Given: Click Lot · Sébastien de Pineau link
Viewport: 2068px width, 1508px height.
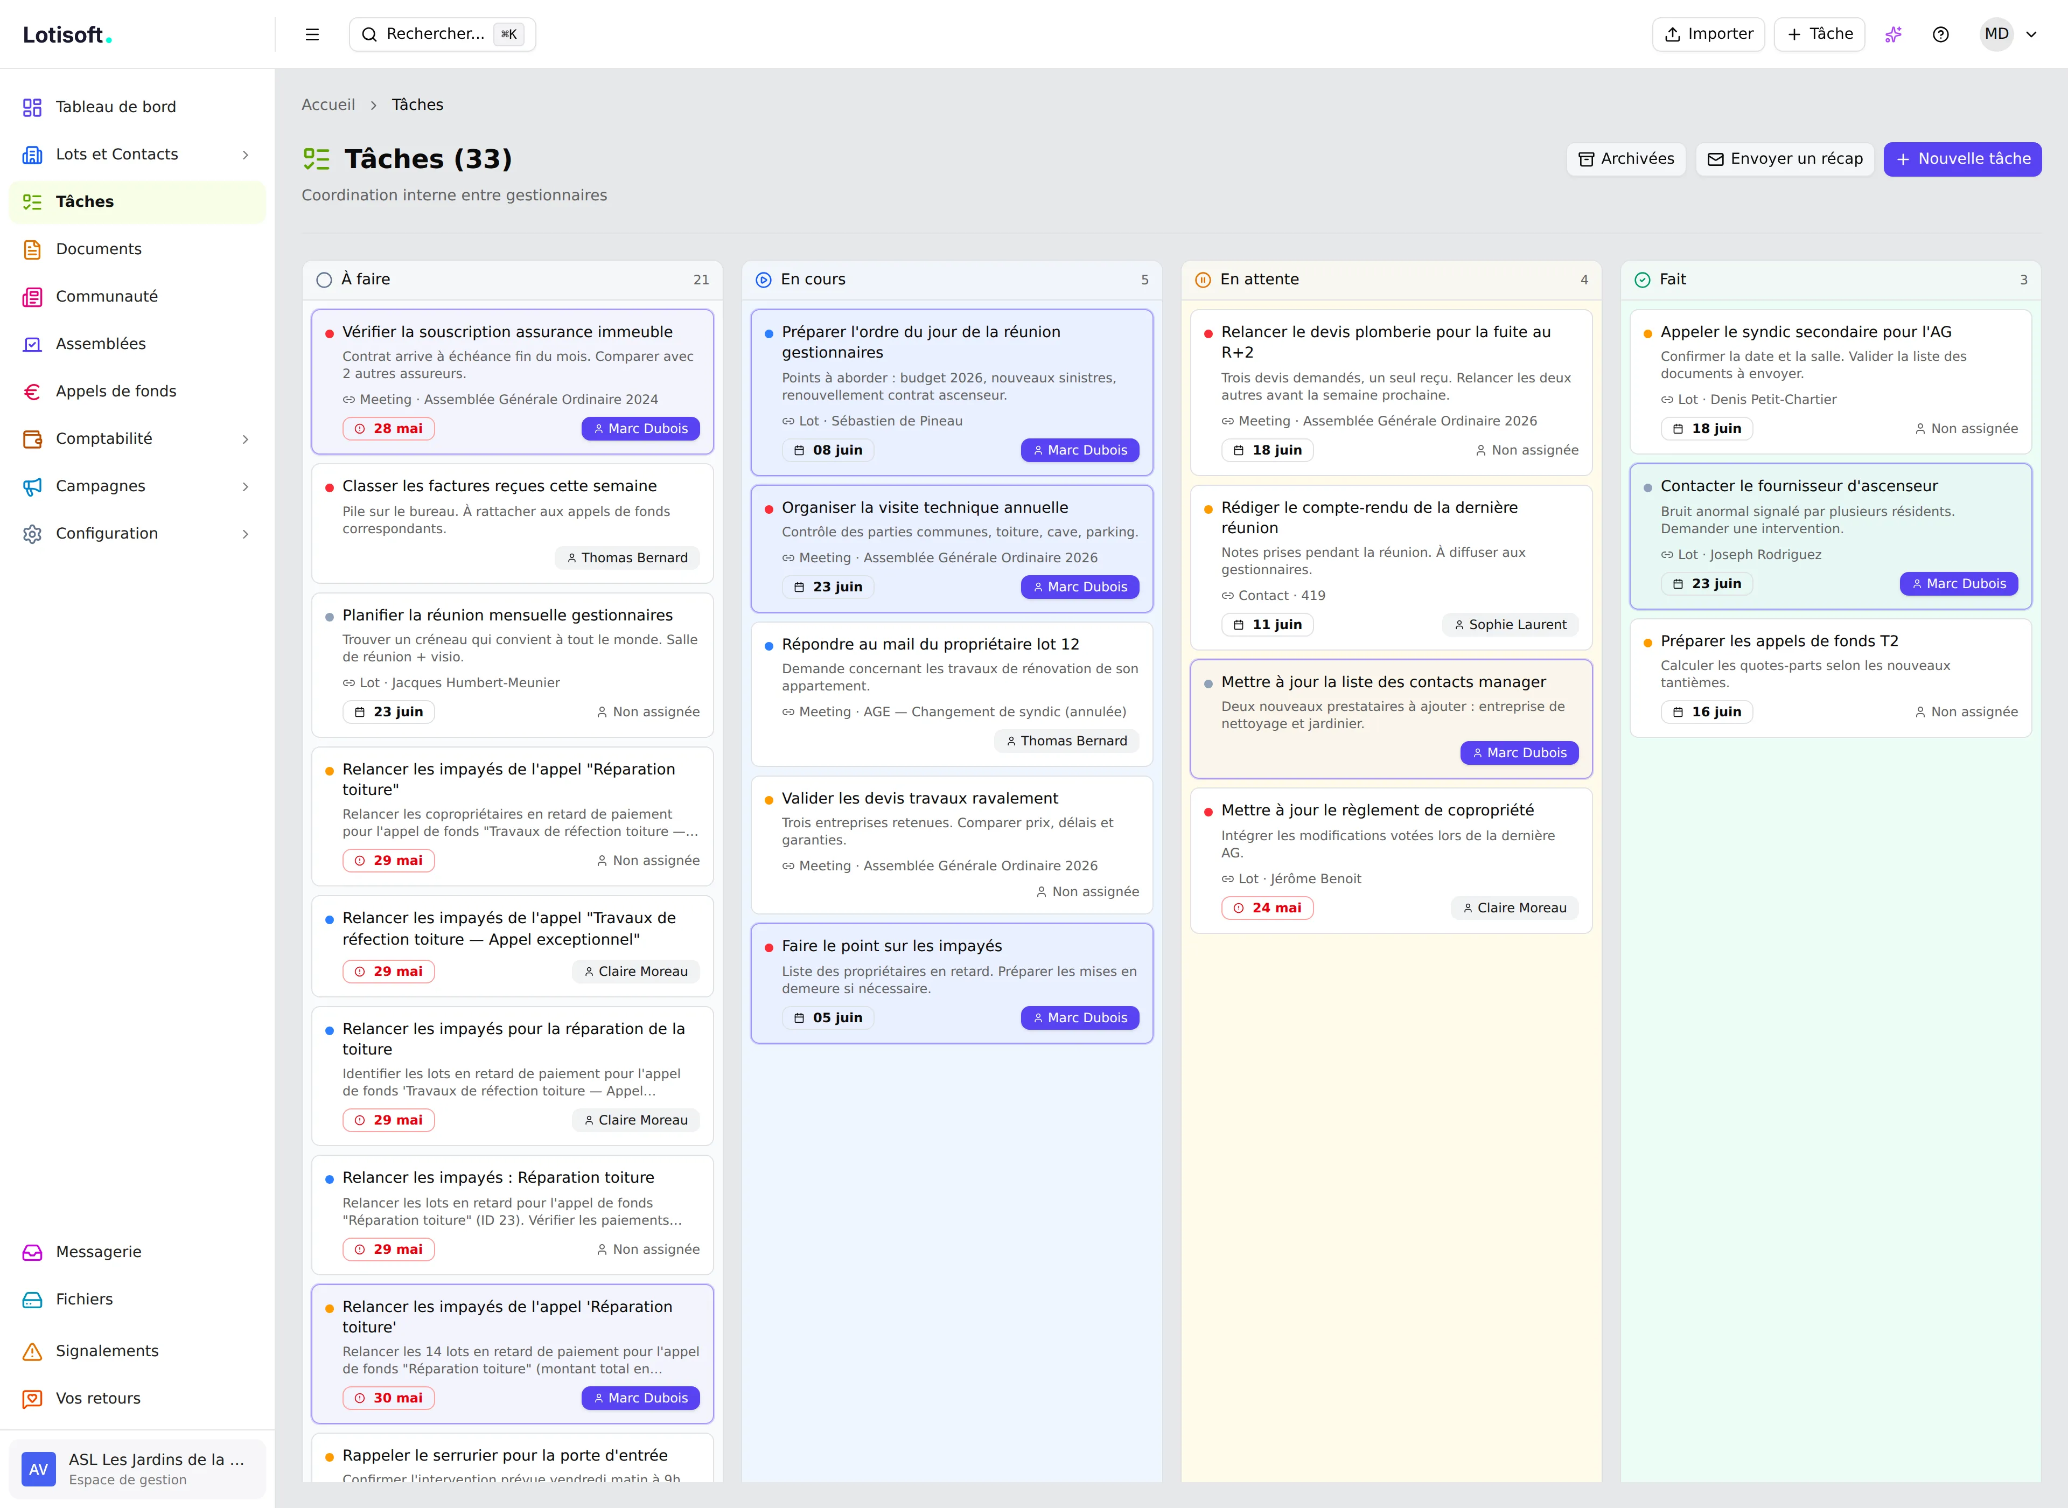Looking at the screenshot, I should coord(872,421).
